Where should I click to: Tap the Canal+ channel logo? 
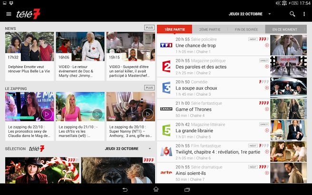coord(166,109)
